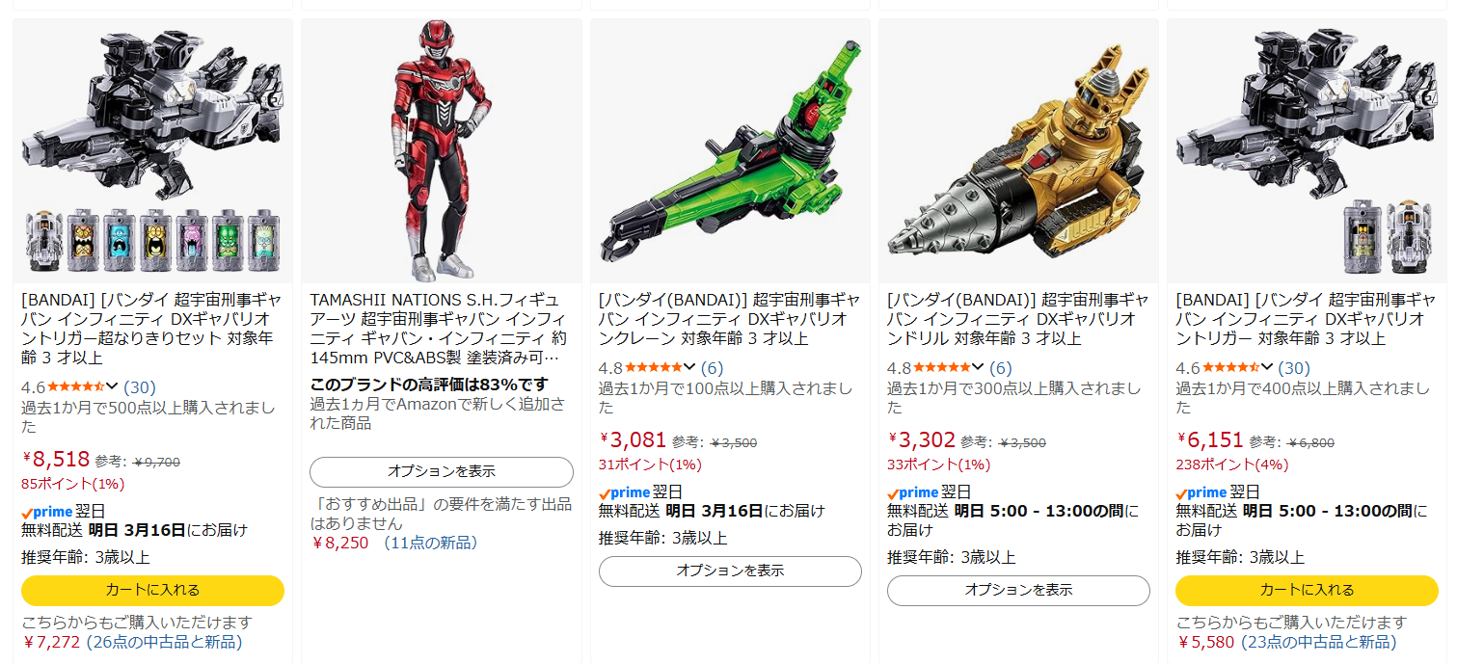Image resolution: width=1457 pixels, height=664 pixels.
Task: Click the prime logo under the ¥8,518 product
Action: point(46,512)
